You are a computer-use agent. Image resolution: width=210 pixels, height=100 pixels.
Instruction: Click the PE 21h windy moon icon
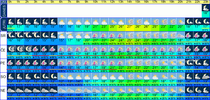[x=189, y=62]
